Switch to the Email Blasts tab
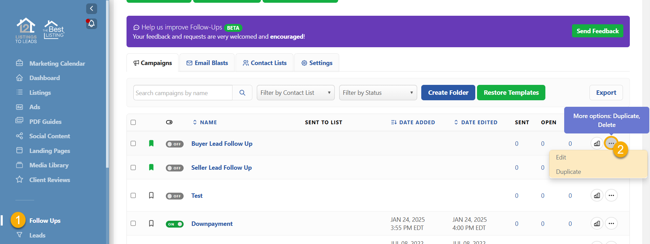 pos(207,63)
